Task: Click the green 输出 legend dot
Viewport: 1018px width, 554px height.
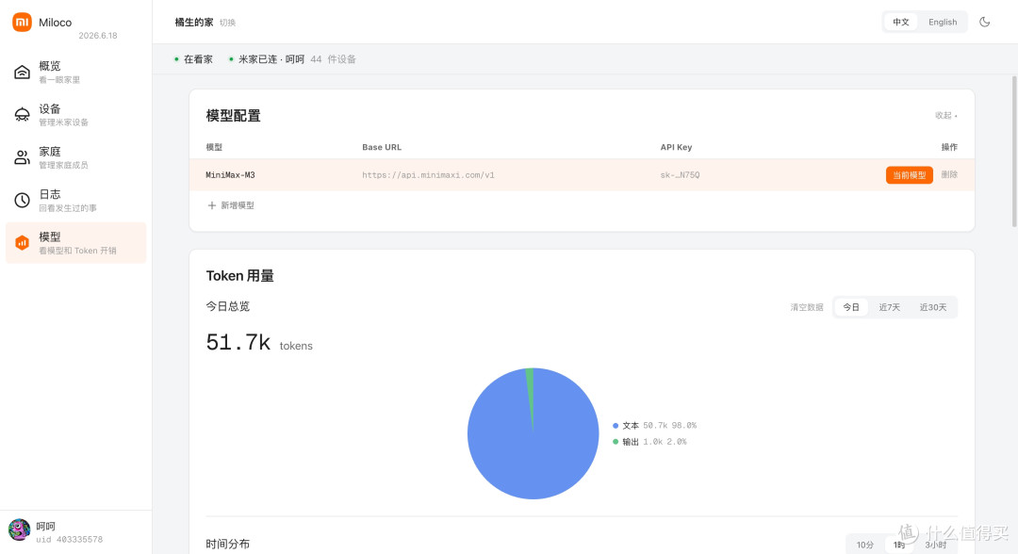Action: (x=616, y=442)
